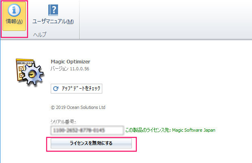252x163 pixels.
Task: Open the user manual book icon
Action: tap(53, 10)
